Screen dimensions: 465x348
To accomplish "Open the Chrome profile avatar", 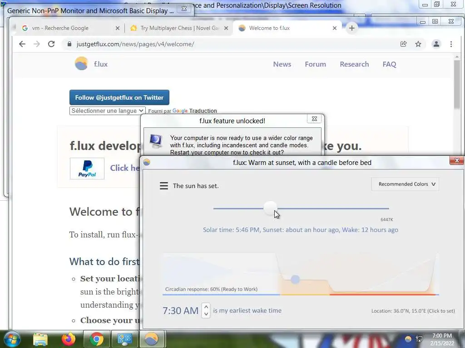I will [x=436, y=44].
